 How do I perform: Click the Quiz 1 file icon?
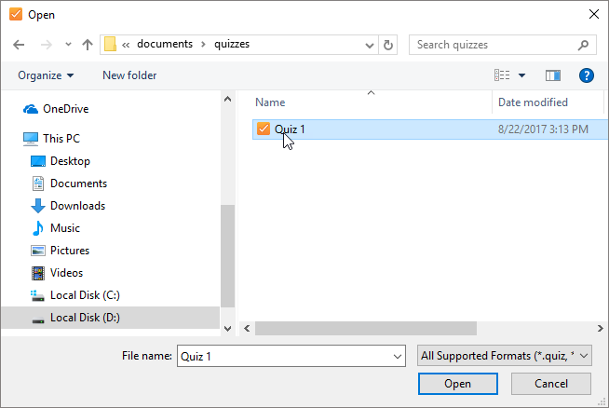pyautogui.click(x=263, y=129)
